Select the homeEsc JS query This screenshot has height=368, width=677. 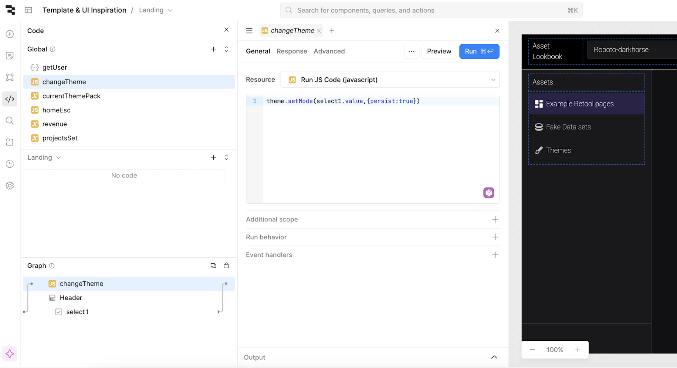point(129,110)
